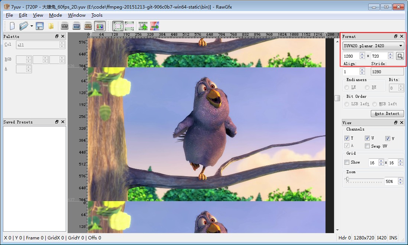Viewport: 408px width, 245px height.
Task: Click the Zoom percentage field showing 50%
Action: click(x=391, y=181)
